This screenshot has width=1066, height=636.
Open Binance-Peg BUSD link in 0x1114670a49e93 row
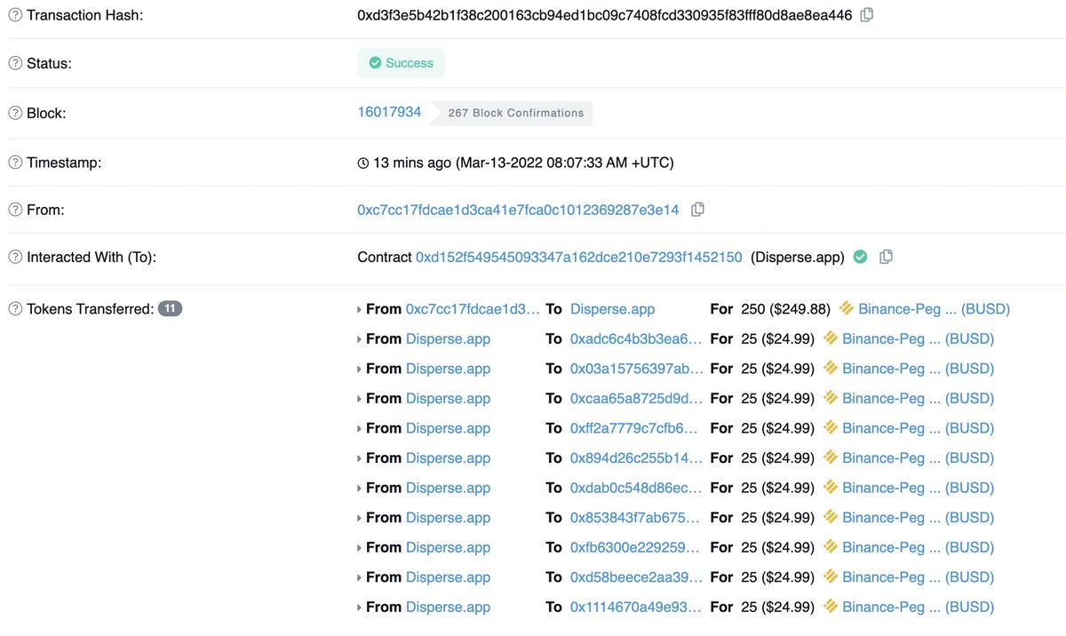tap(919, 607)
